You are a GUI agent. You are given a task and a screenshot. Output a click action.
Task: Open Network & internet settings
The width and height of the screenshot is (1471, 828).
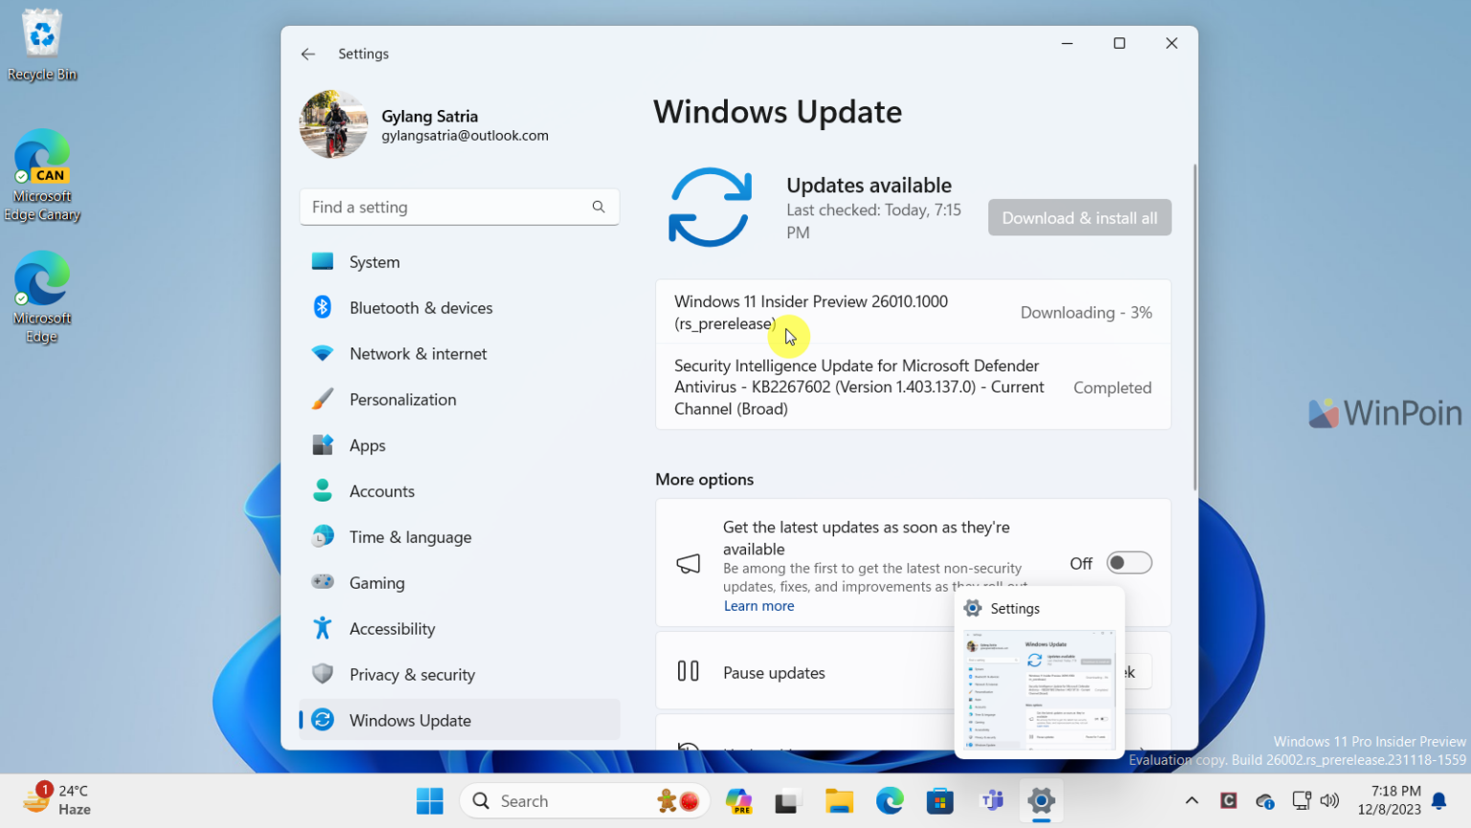pyautogui.click(x=418, y=353)
